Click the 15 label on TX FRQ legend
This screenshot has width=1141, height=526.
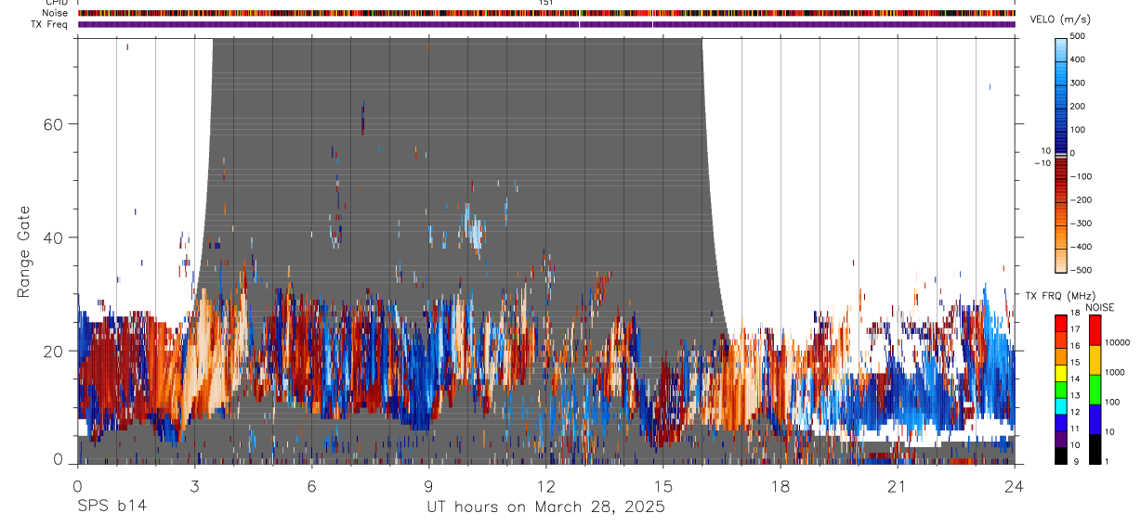[x=1074, y=363]
